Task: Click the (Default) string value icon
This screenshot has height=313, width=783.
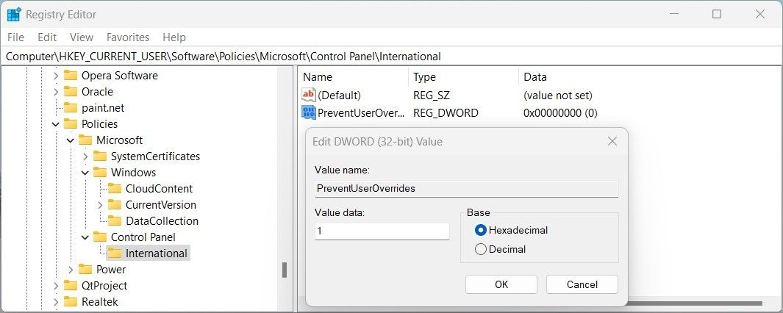Action: pos(309,95)
